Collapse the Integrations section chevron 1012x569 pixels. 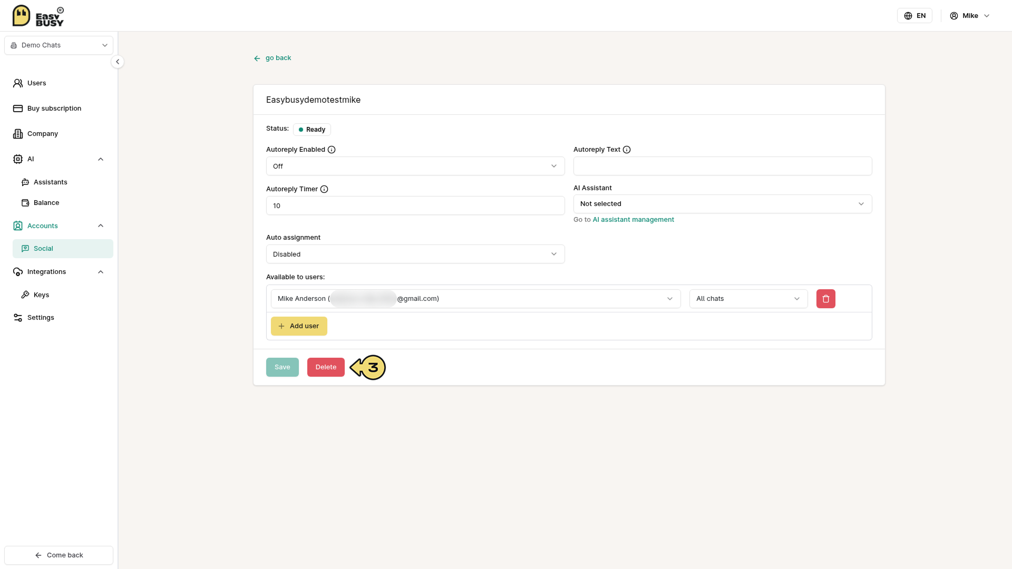tap(101, 272)
